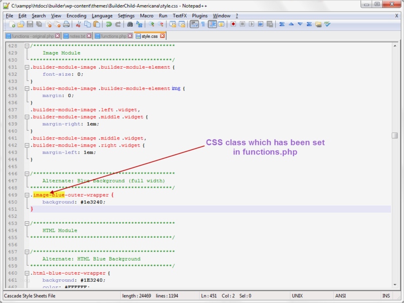404x303 pixels.
Task: Click the Print toolbar icon
Action: (66, 24)
